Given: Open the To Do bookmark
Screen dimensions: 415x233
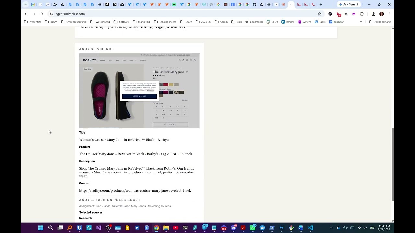Looking at the screenshot, I should pos(272,22).
